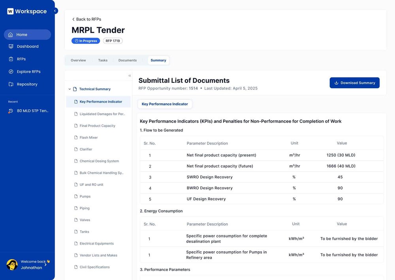Image resolution: width=395 pixels, height=280 pixels.
Task: Click the Workspace logo icon
Action: tap(10, 11)
